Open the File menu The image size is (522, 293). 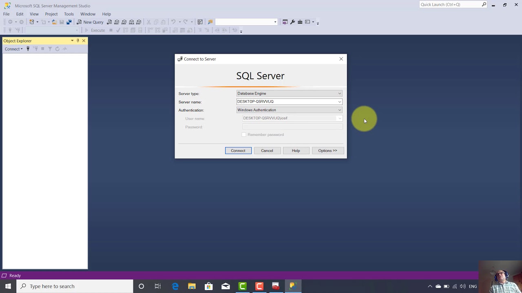coord(7,14)
